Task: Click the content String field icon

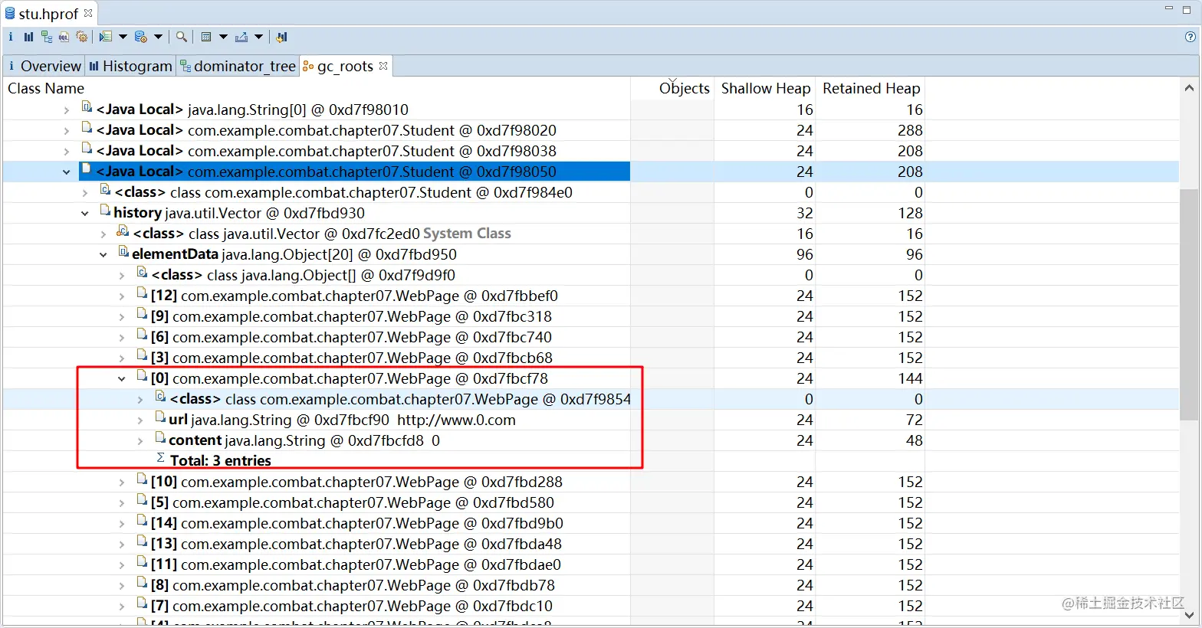Action: point(160,438)
